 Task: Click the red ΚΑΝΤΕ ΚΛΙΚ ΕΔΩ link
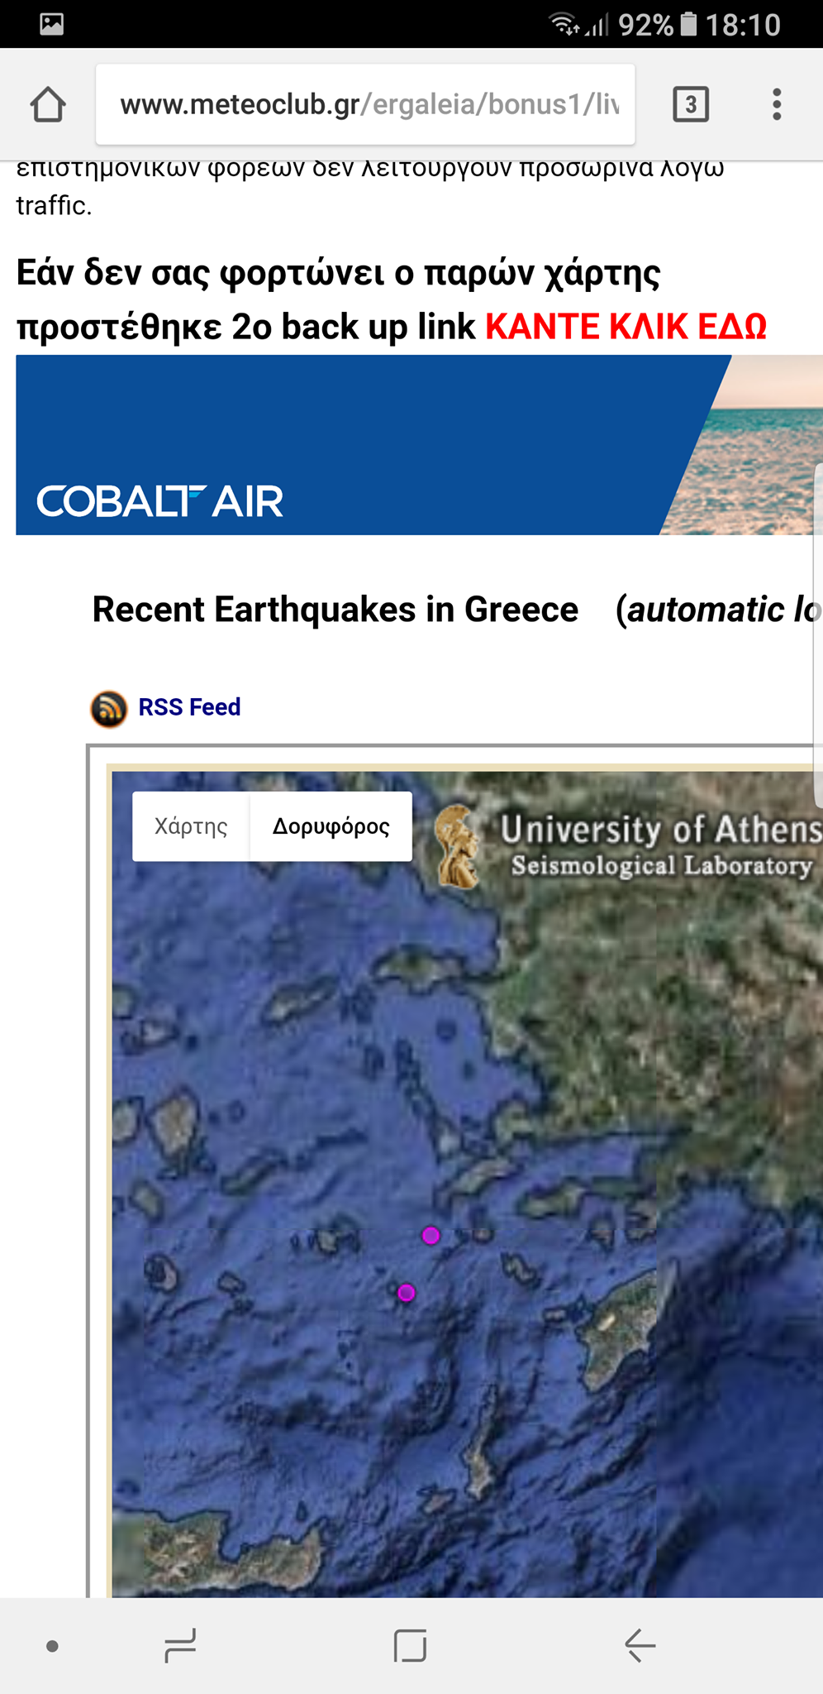pyautogui.click(x=626, y=327)
